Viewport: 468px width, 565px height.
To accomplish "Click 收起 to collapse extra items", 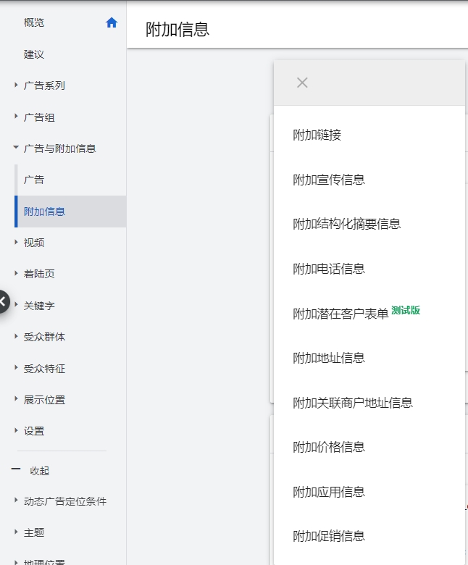I will pyautogui.click(x=40, y=471).
